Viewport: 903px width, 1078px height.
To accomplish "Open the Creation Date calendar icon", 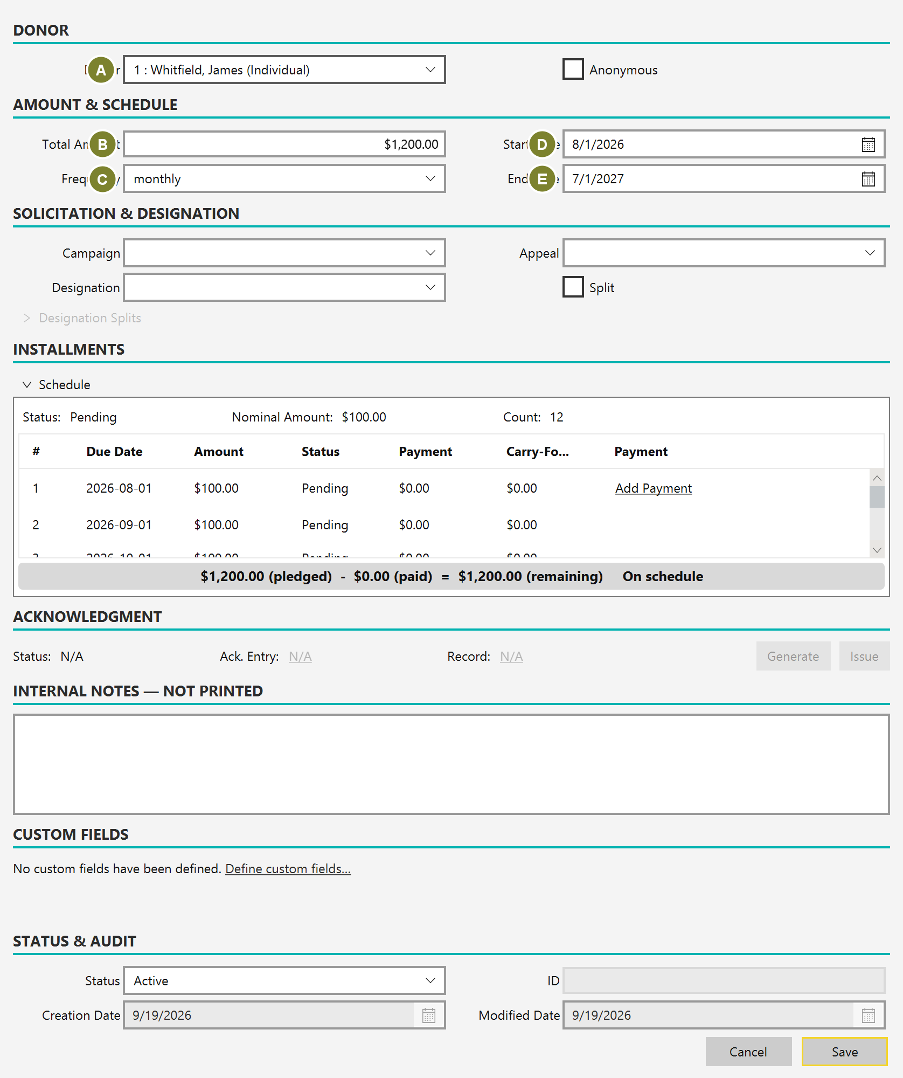I will [x=429, y=1015].
